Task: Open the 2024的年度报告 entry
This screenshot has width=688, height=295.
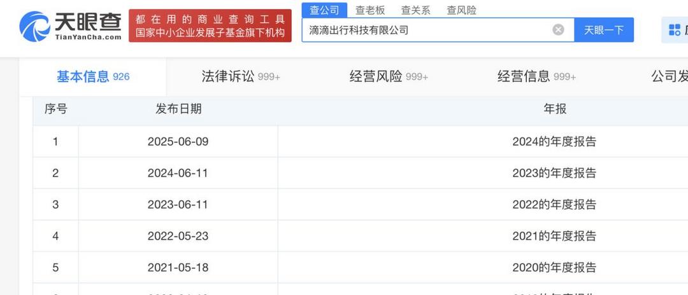Action: click(554, 142)
